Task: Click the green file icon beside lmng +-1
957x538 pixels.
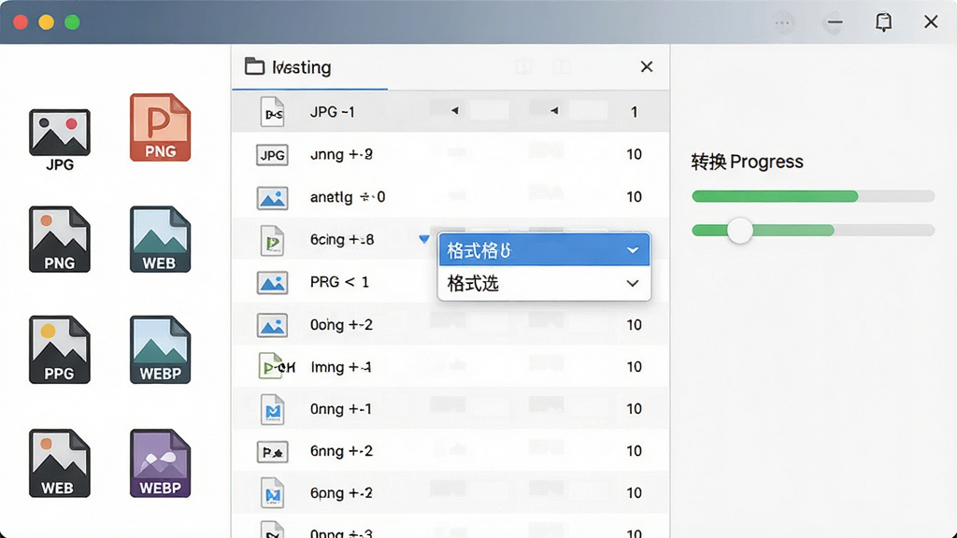Action: [x=277, y=367]
